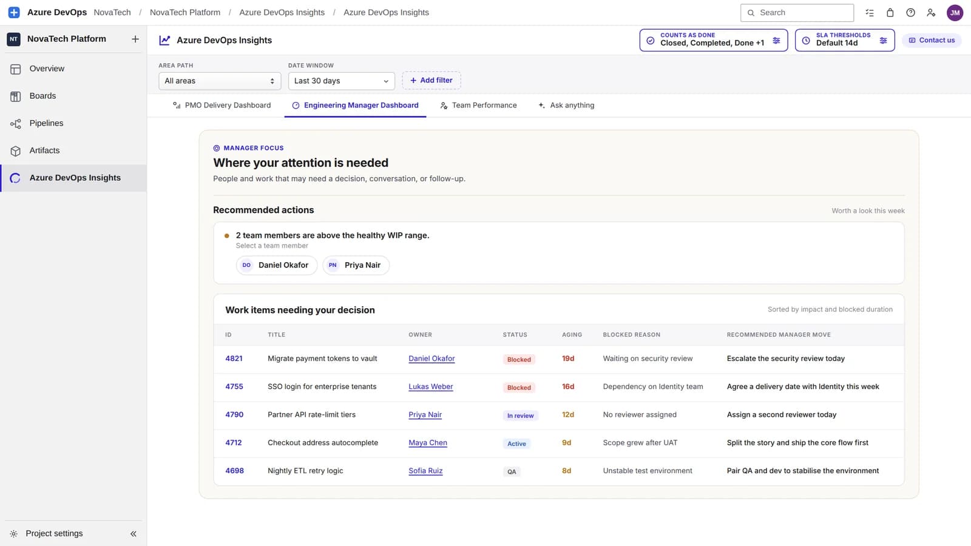Switch to PMO Delivery Dashboard tab
971x546 pixels.
coord(222,106)
